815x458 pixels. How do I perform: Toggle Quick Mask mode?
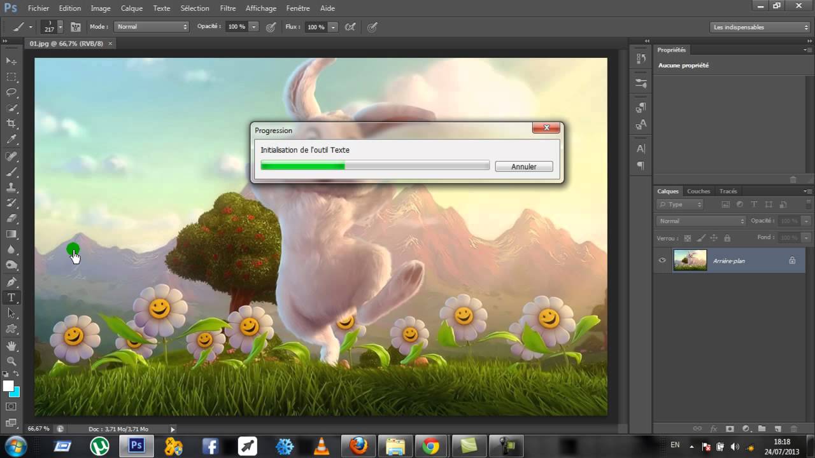pyautogui.click(x=11, y=406)
